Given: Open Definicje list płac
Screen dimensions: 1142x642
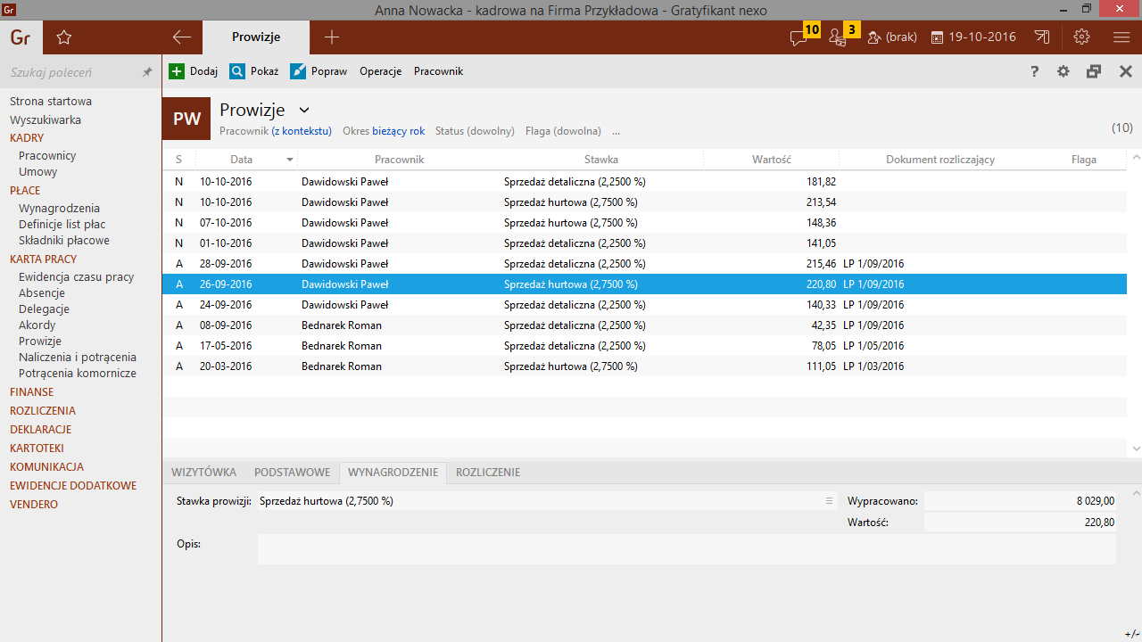Looking at the screenshot, I should pos(62,225).
